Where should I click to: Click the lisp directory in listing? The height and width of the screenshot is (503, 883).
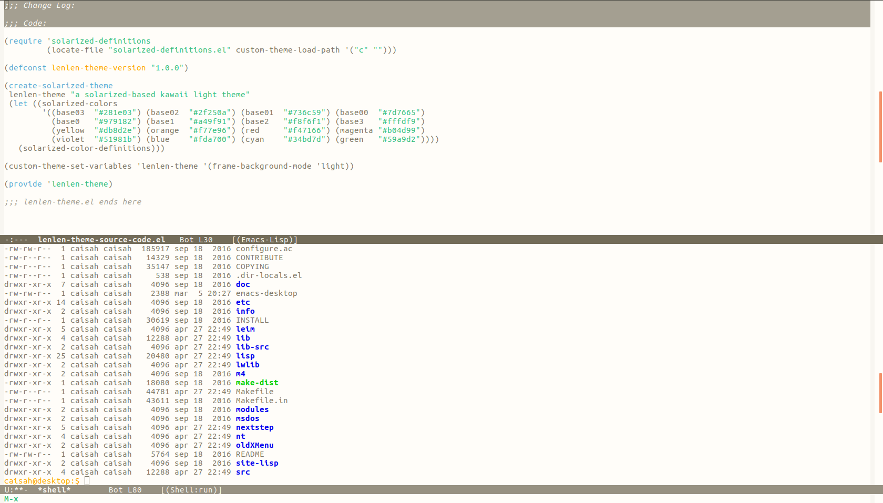click(x=245, y=356)
